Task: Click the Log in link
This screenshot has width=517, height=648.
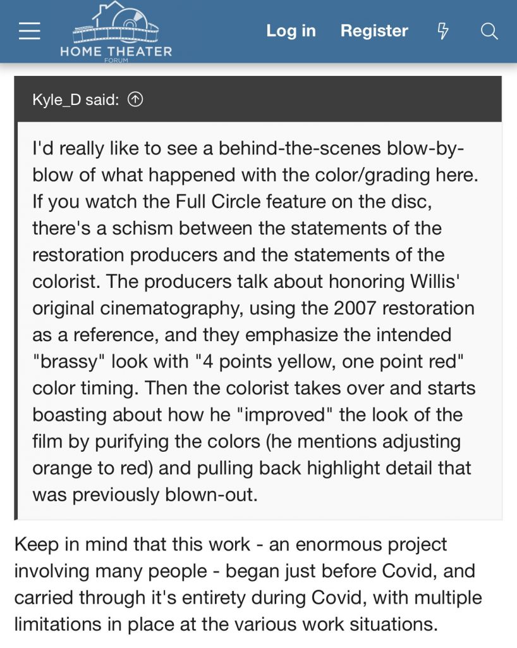Action: (291, 31)
